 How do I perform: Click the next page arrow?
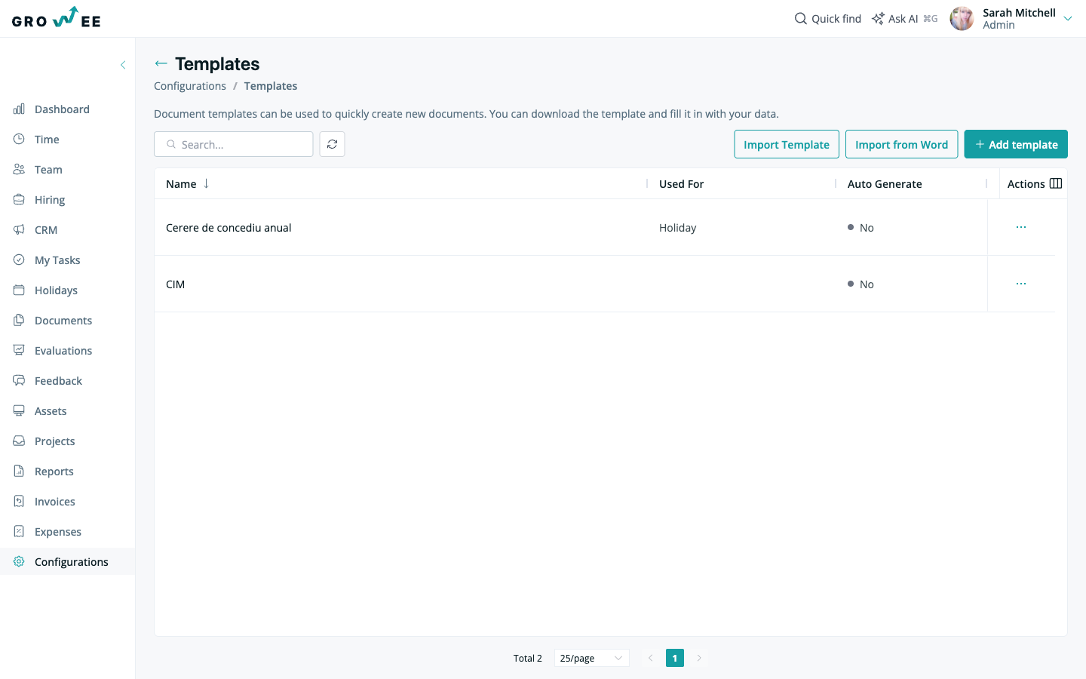[x=699, y=658]
